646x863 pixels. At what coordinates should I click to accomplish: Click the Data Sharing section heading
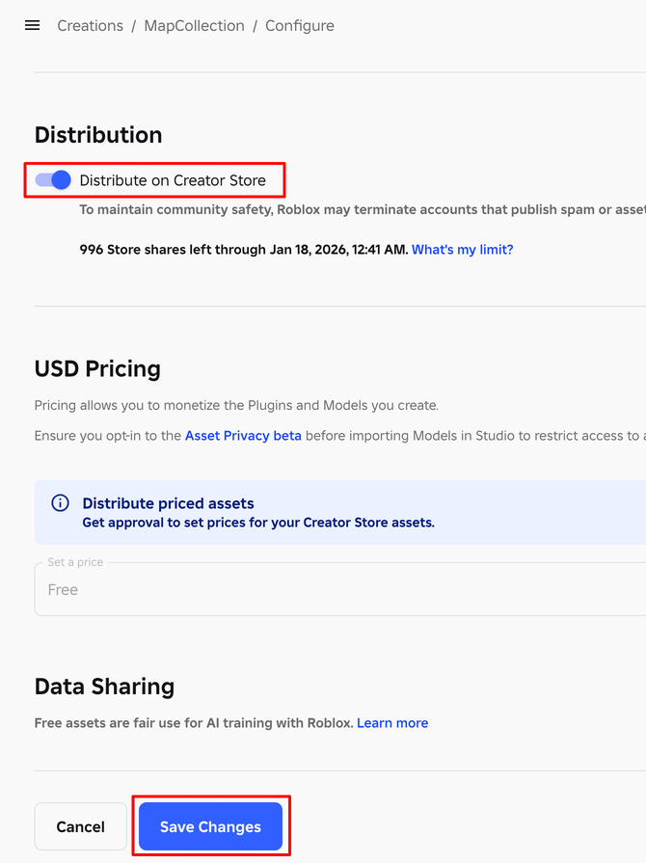coord(104,687)
